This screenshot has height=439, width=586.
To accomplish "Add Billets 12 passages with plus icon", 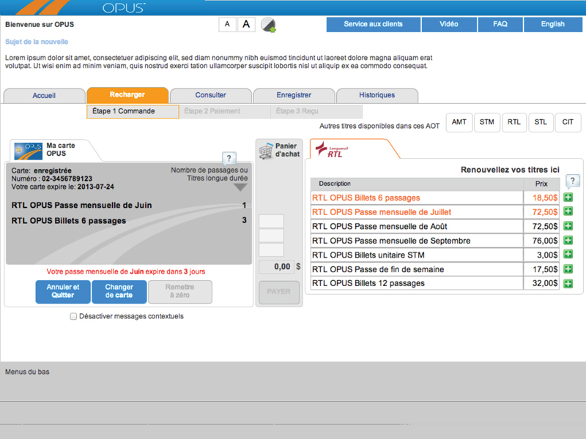I will click(568, 283).
